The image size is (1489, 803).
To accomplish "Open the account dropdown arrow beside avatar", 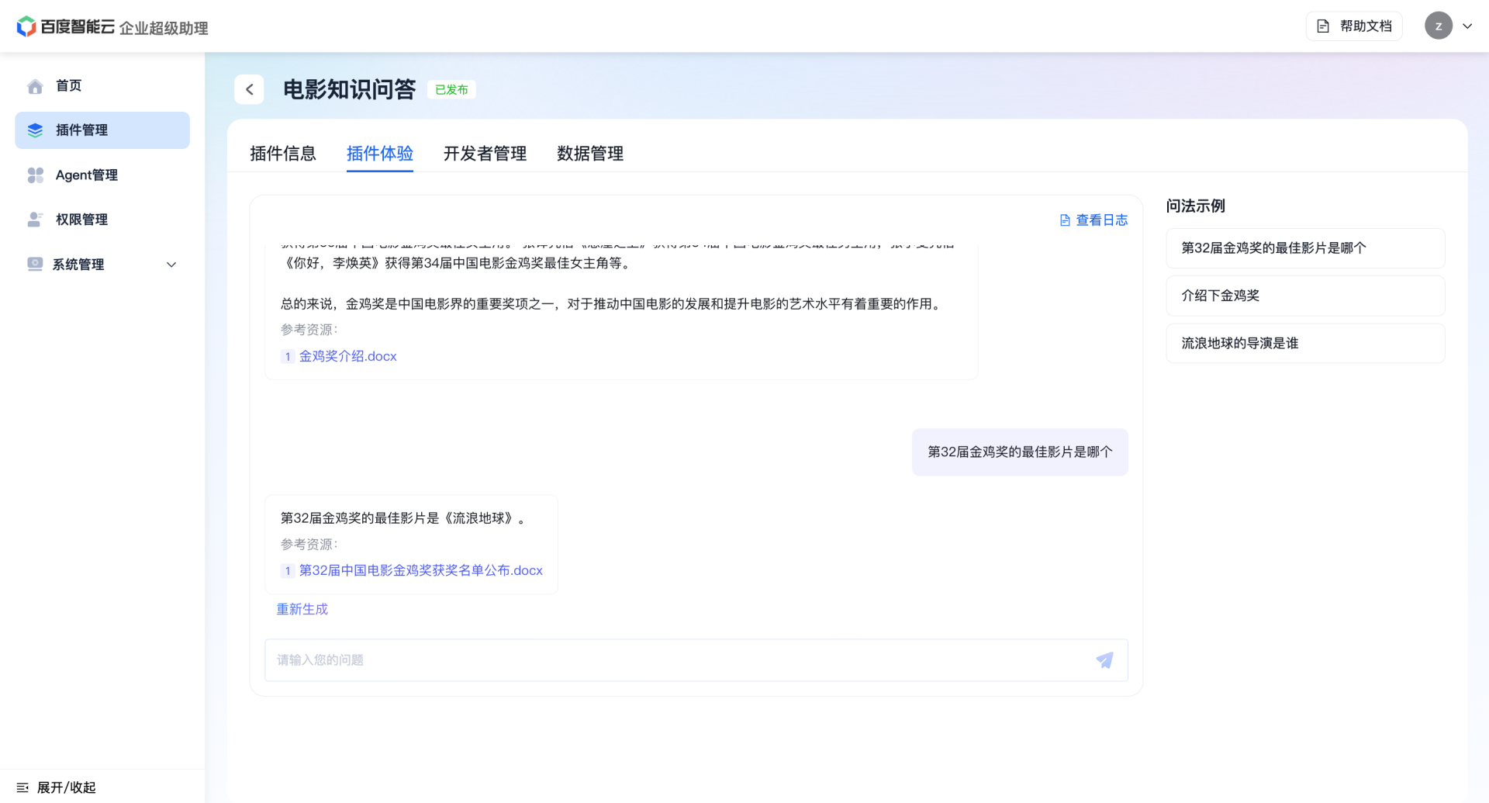I will point(1467,26).
